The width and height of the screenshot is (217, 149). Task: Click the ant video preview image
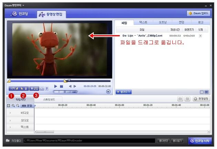60,49
